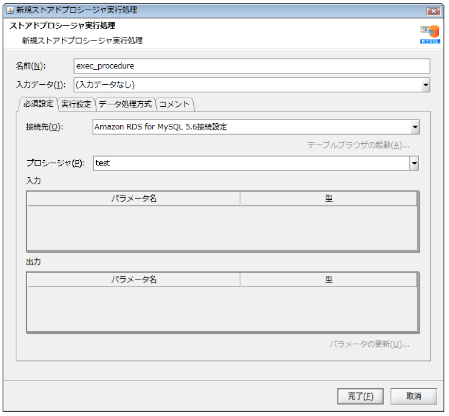This screenshot has width=449, height=416.
Task: Click the 型 column header in 出力 table
Action: point(329,279)
